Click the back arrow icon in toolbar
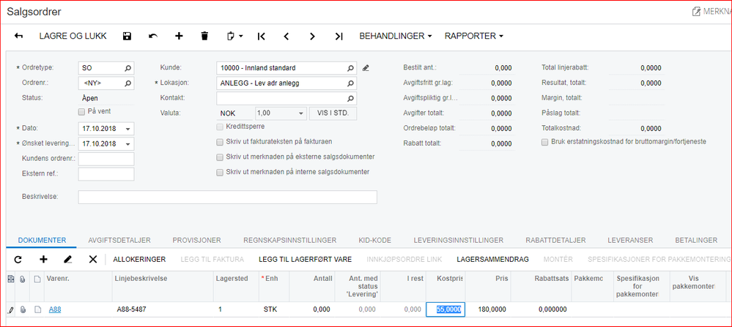Image resolution: width=732 pixels, height=327 pixels. point(18,37)
